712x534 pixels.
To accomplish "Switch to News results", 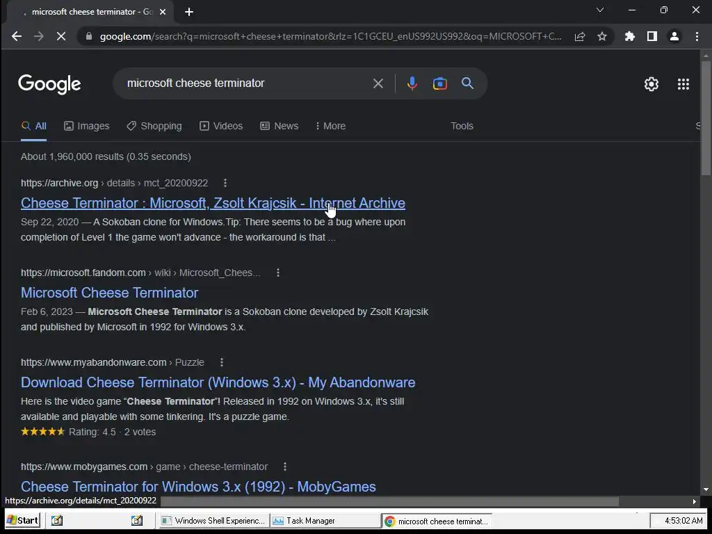I will pyautogui.click(x=280, y=127).
